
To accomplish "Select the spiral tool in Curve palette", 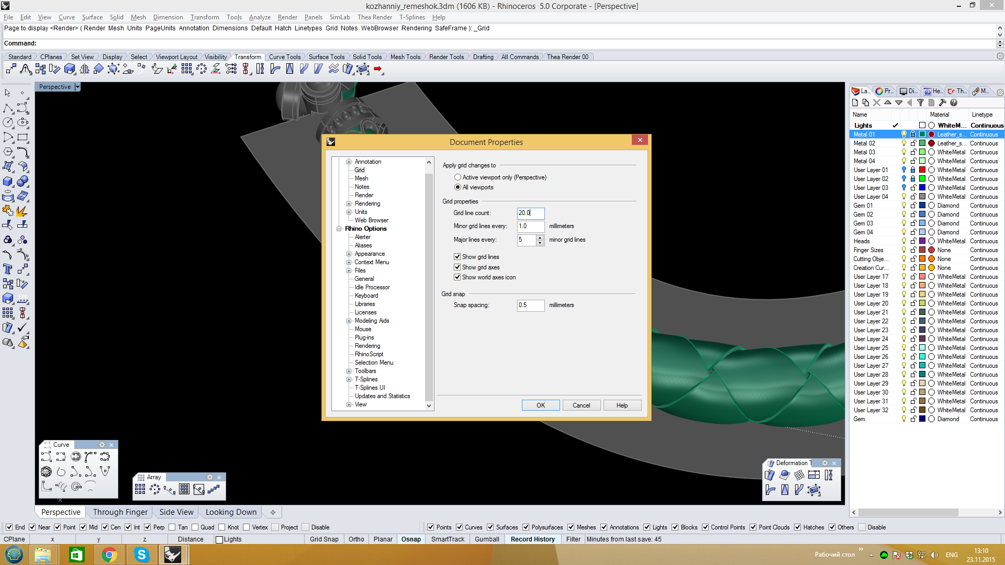I will coord(76,487).
